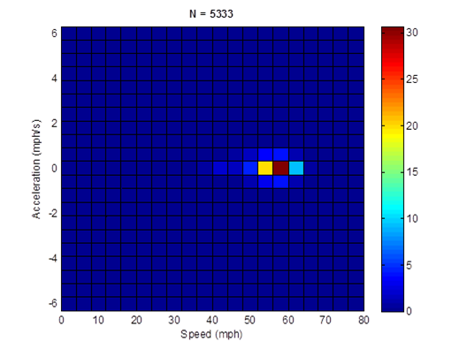This screenshot has width=467, height=349.
Task: Click speed axis tick label 10
Action: 98,320
